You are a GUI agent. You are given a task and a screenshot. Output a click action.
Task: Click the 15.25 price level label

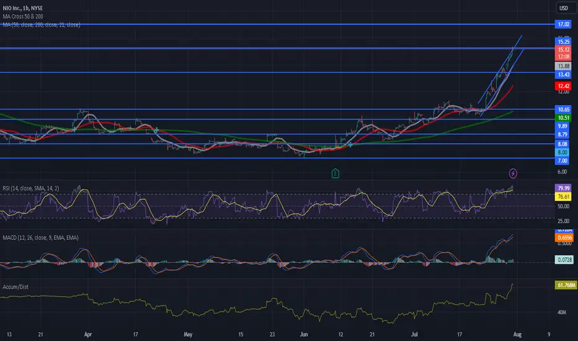point(564,42)
